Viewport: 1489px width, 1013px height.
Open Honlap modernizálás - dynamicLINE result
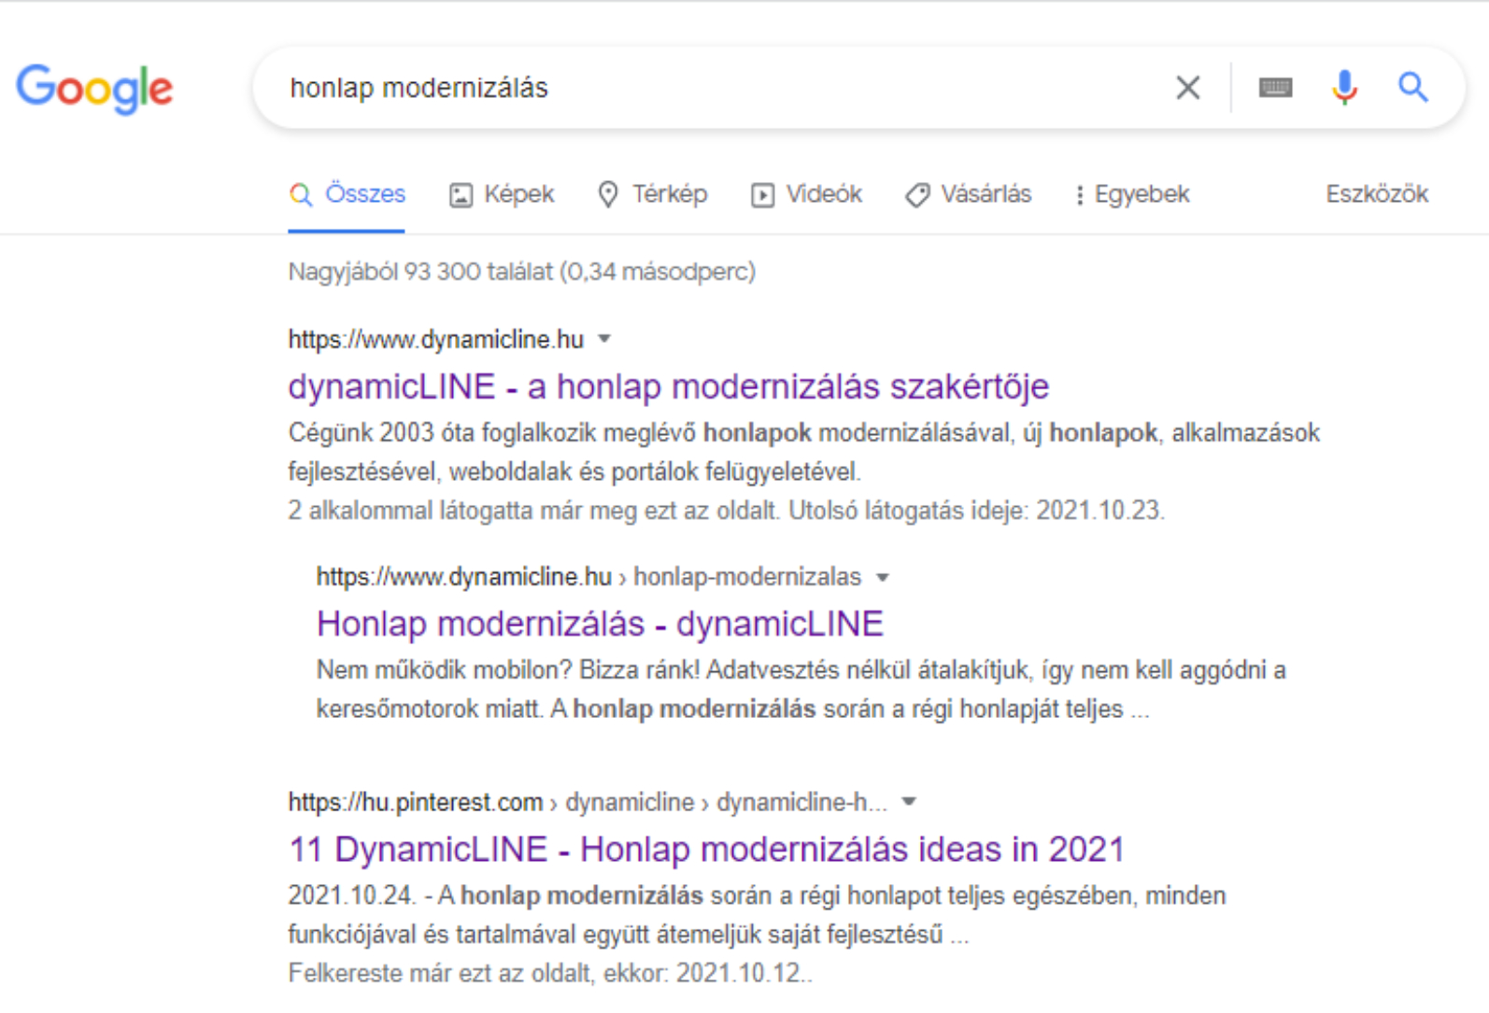[x=600, y=624]
